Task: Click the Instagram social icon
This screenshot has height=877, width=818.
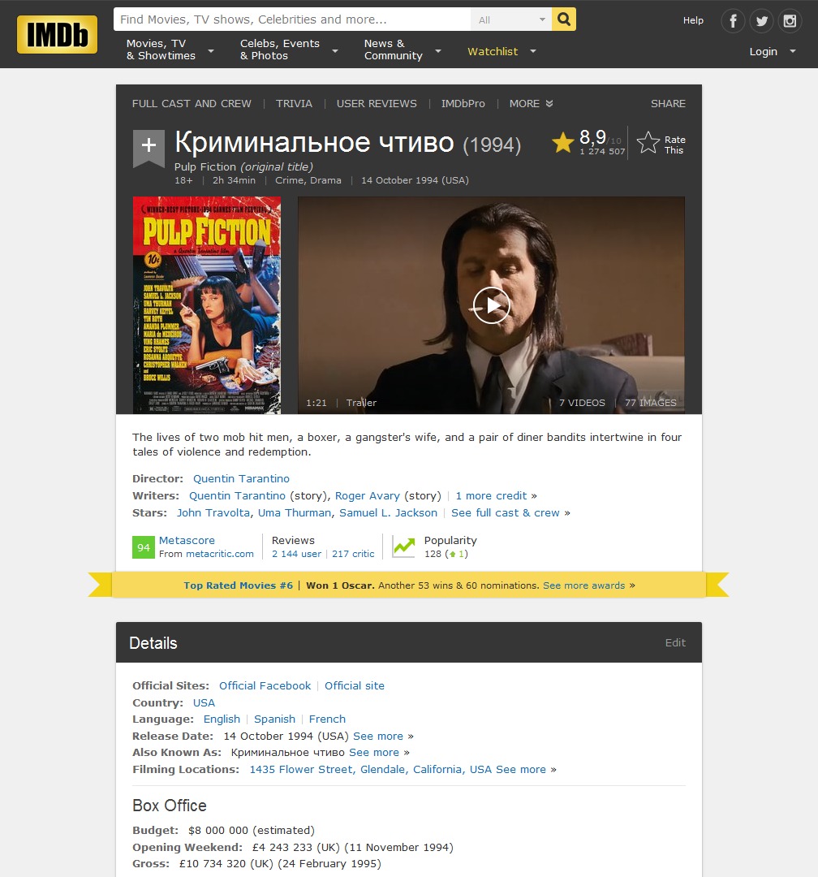Action: point(789,21)
